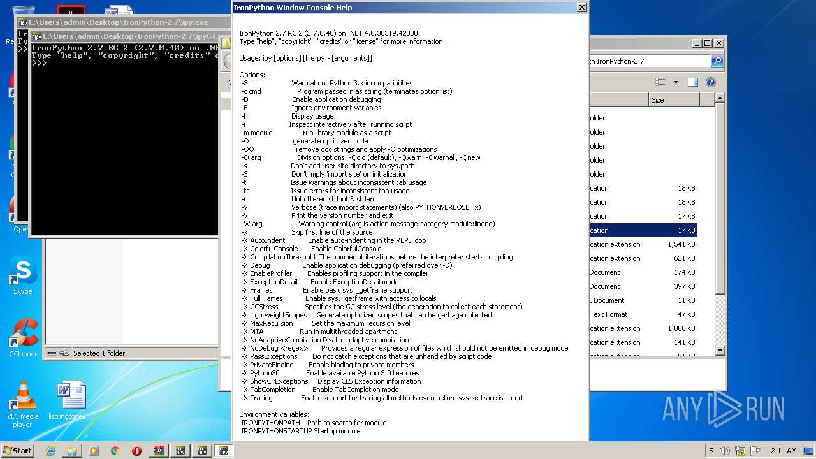Select the extension row sized 141 KB
Screen dimensions: 816x459
(643, 342)
